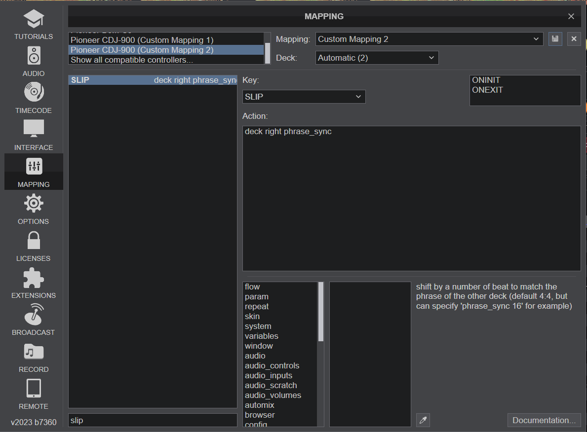Select the audio_inputs action category
The height and width of the screenshot is (432, 587).
(x=280, y=375)
